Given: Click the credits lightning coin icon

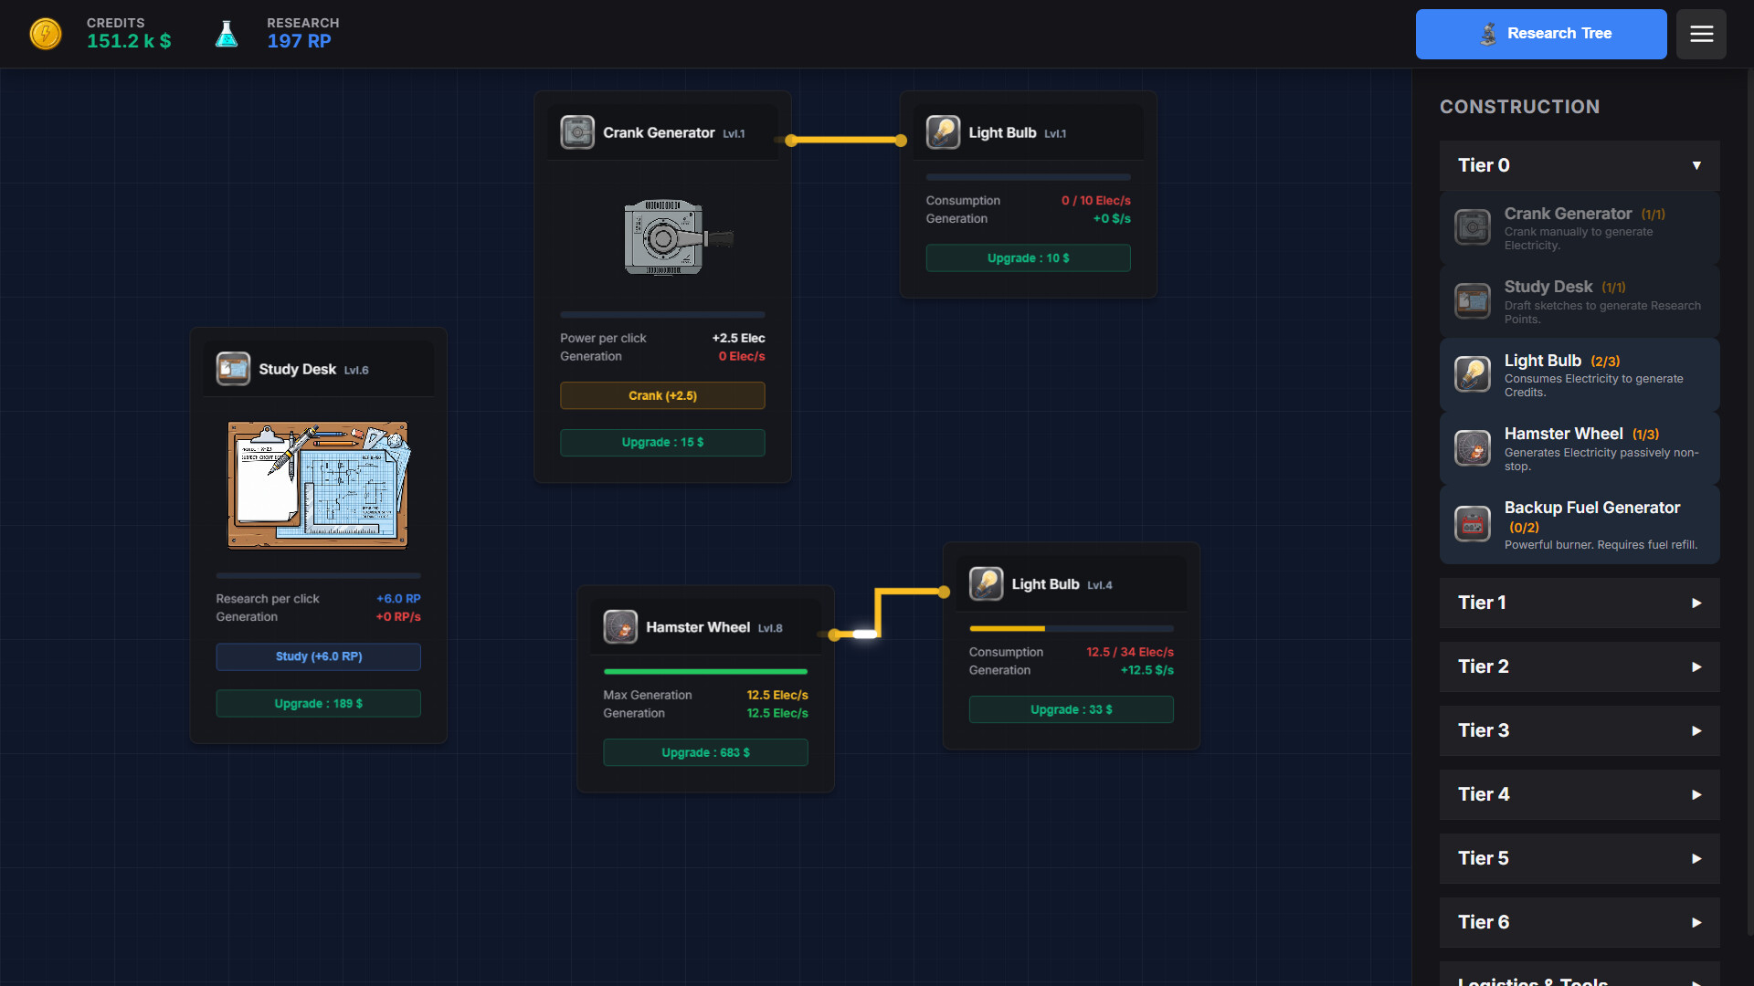Looking at the screenshot, I should coord(46,34).
